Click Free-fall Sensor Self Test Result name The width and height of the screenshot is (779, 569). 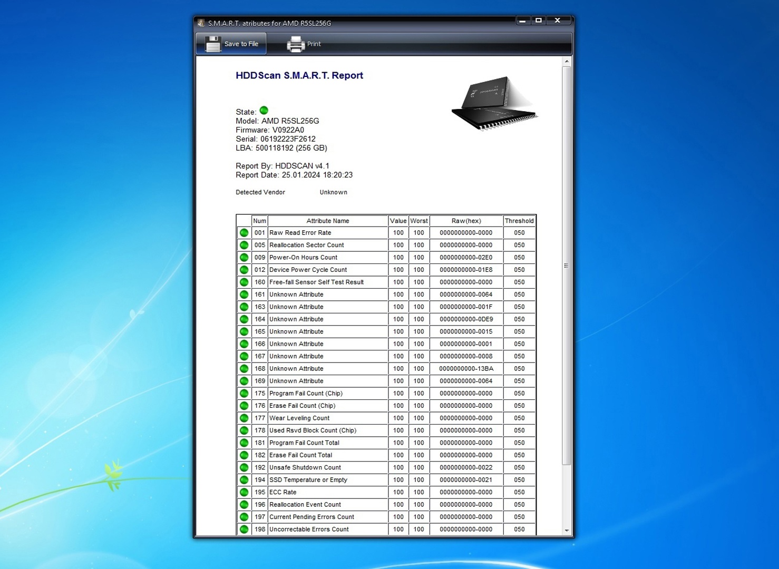[317, 282]
